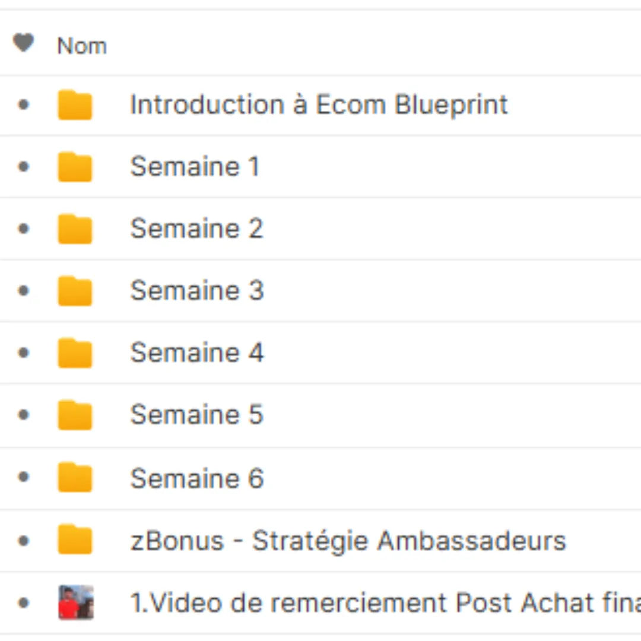Open the Semaine 4 folder link
Viewport: 641px width, 641px height.
tap(196, 352)
